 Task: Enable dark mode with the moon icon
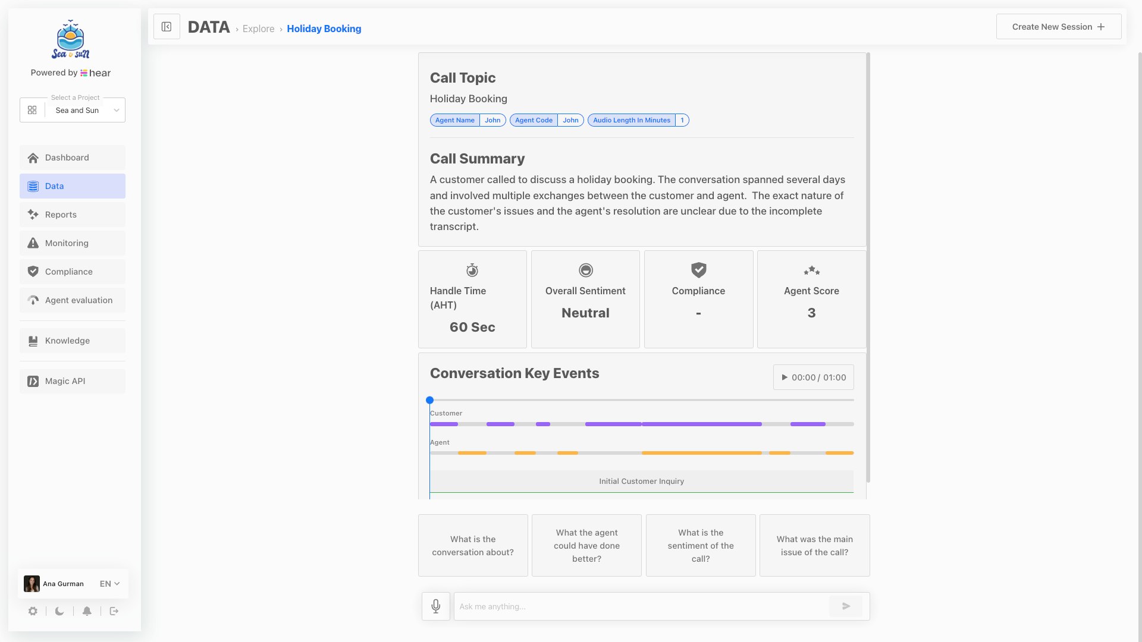point(59,611)
